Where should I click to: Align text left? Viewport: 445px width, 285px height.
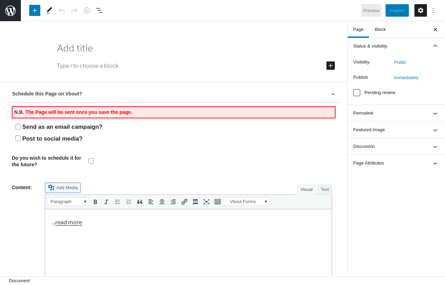[x=151, y=202]
